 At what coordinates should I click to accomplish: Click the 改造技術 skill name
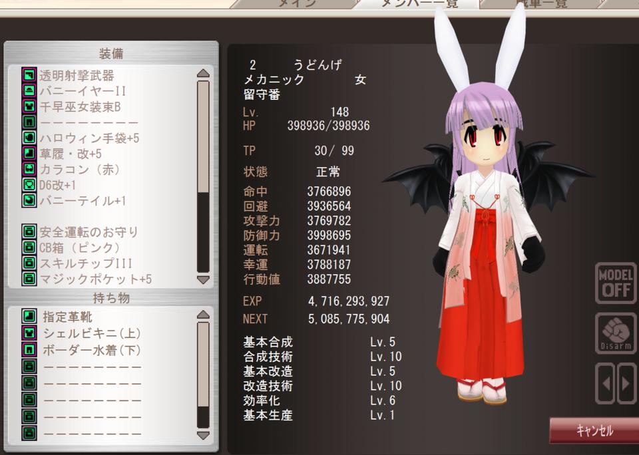(x=268, y=386)
